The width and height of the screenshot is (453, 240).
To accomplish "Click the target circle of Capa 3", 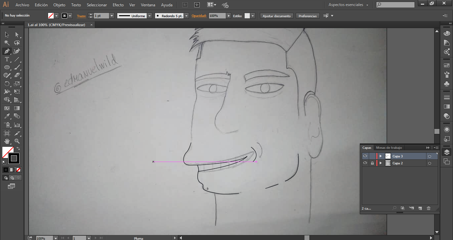I will coord(429,156).
